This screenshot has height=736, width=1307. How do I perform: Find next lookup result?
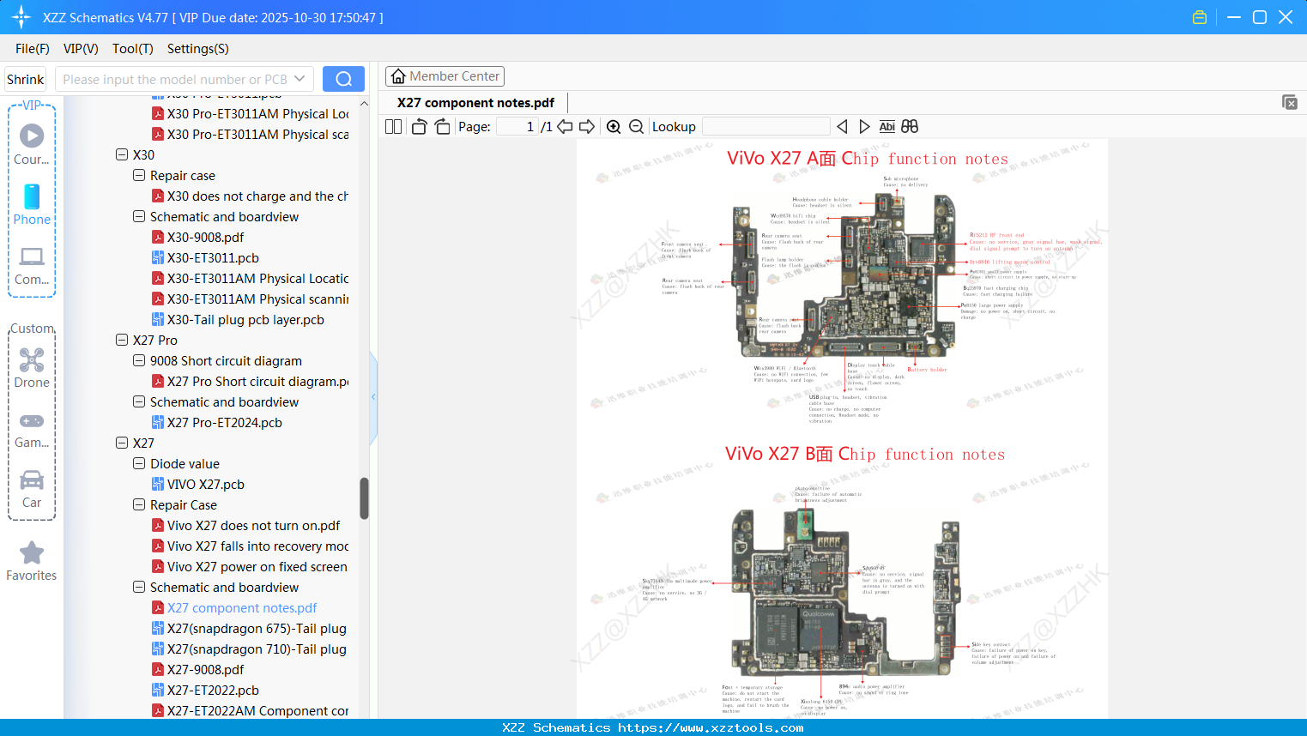tap(864, 126)
